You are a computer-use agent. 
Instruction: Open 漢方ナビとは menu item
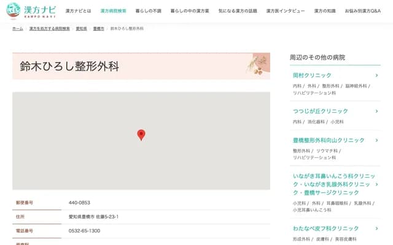point(78,11)
